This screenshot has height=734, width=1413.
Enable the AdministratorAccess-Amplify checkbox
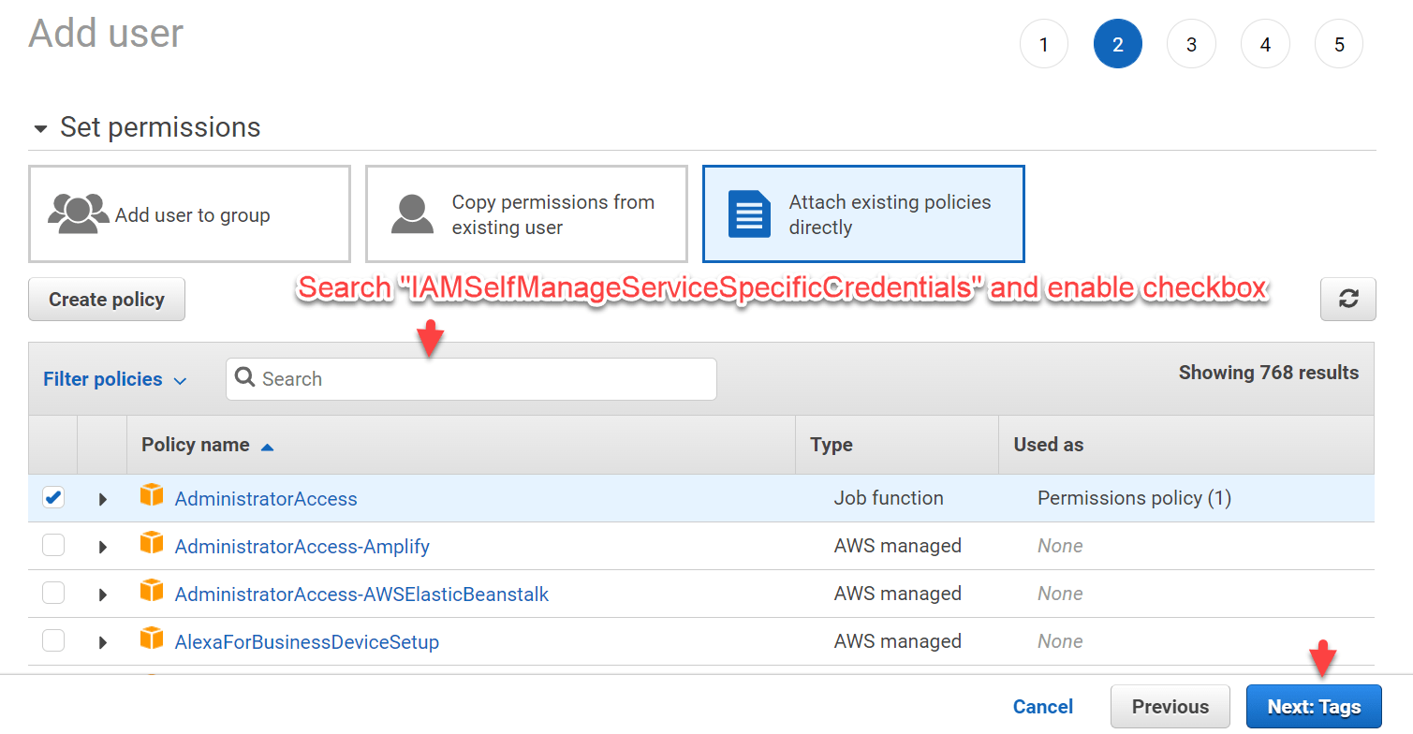point(53,545)
